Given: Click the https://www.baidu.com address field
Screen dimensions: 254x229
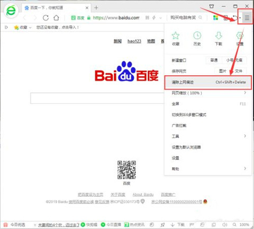Looking at the screenshot, I should [x=116, y=17].
